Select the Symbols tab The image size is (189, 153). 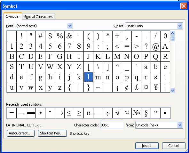[12, 16]
